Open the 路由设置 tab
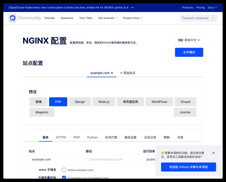 coord(130,137)
